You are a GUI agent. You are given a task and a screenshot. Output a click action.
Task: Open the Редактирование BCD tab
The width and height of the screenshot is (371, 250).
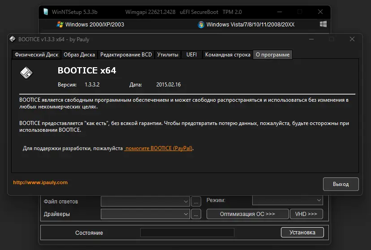point(126,55)
